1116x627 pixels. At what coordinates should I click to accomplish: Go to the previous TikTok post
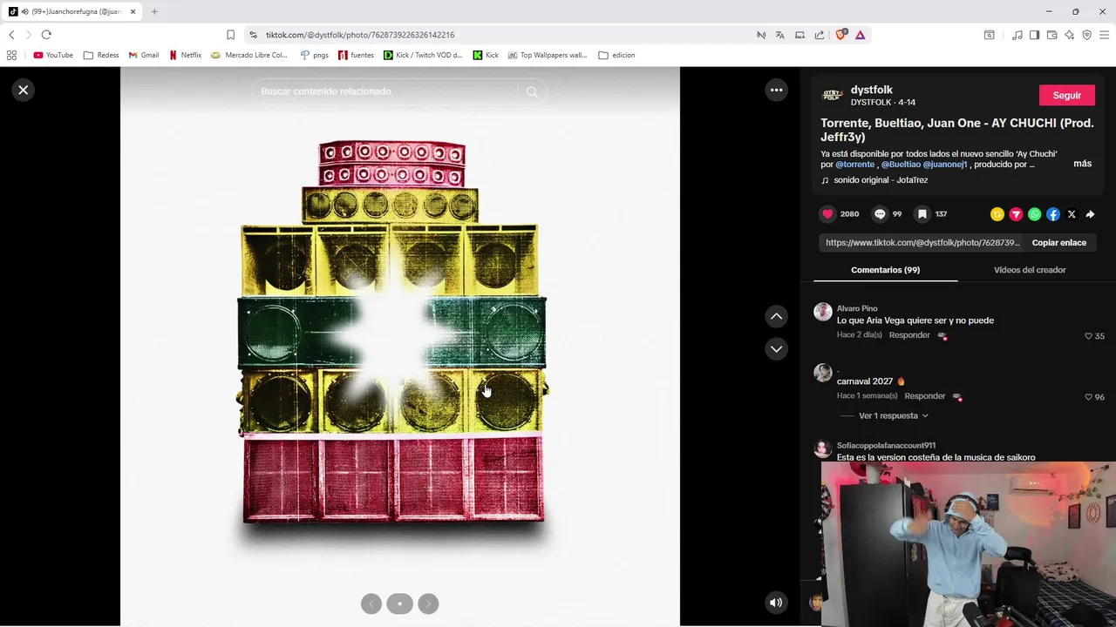tap(776, 316)
